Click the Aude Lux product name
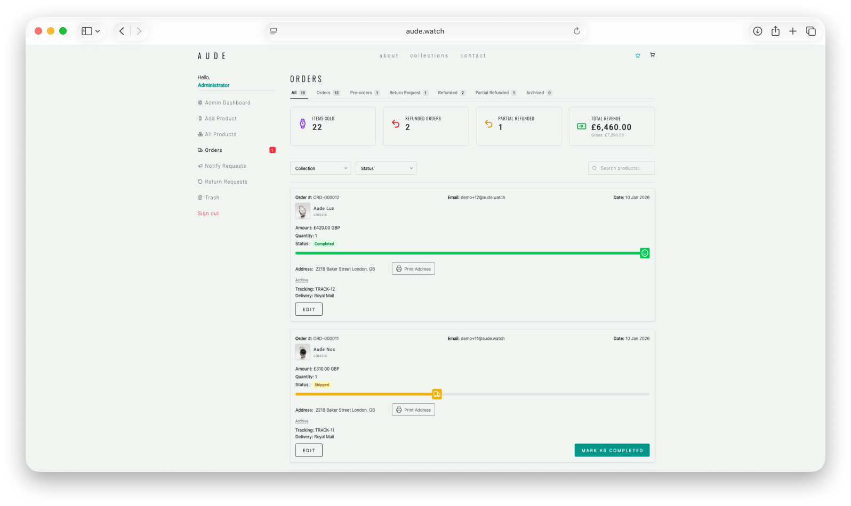Image resolution: width=851 pixels, height=506 pixels. tap(324, 209)
